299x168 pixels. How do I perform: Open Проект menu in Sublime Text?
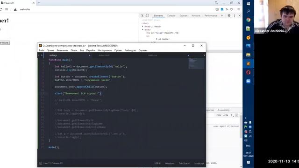118,50
